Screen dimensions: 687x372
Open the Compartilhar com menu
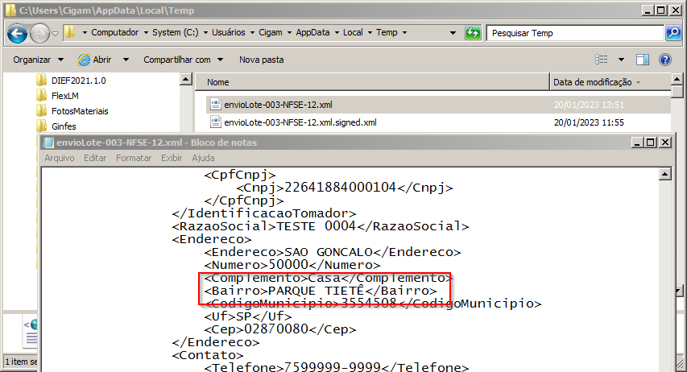coord(183,60)
